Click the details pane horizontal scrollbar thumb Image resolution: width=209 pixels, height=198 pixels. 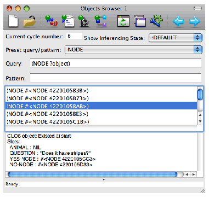click(93, 174)
